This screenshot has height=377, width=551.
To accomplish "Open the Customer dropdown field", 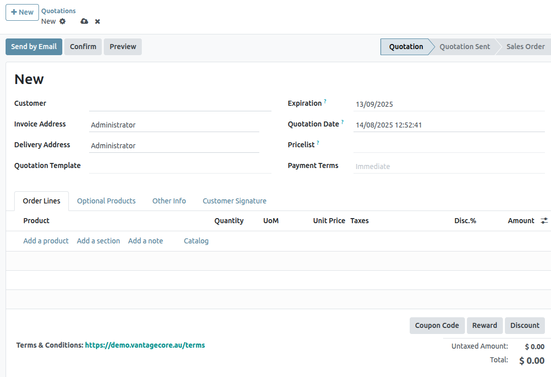I will coord(180,104).
